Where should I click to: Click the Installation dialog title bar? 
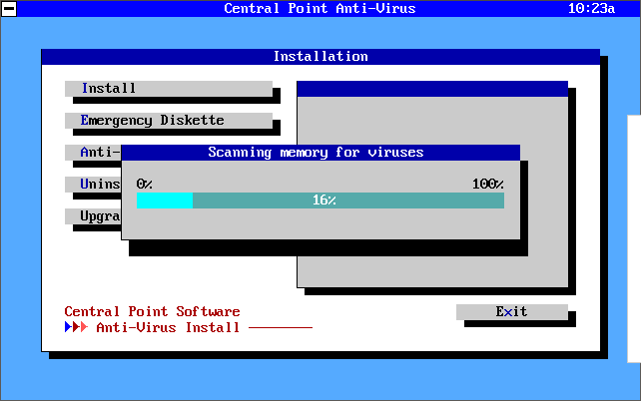320,57
